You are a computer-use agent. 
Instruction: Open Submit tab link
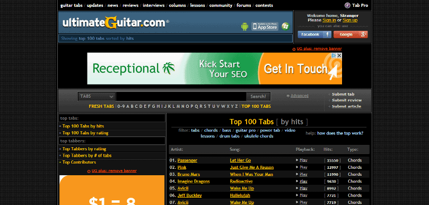coord(343,95)
